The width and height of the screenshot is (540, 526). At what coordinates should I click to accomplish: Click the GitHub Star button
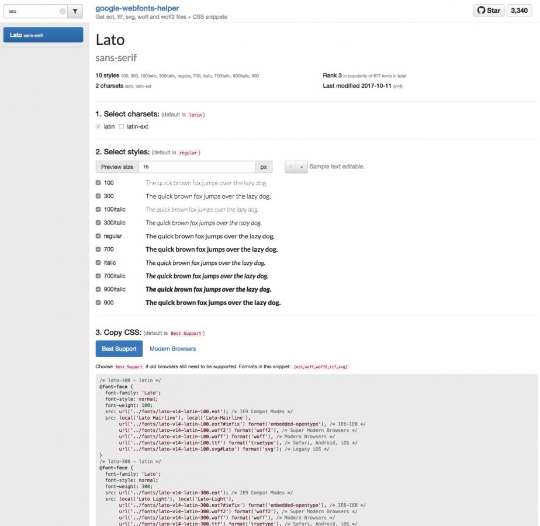click(489, 11)
